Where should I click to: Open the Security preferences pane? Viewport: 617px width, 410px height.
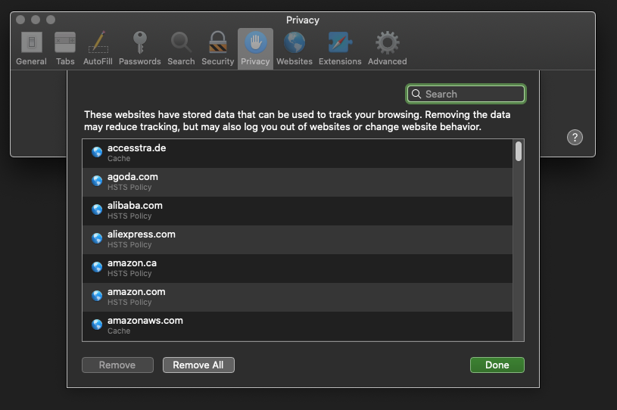pyautogui.click(x=217, y=48)
